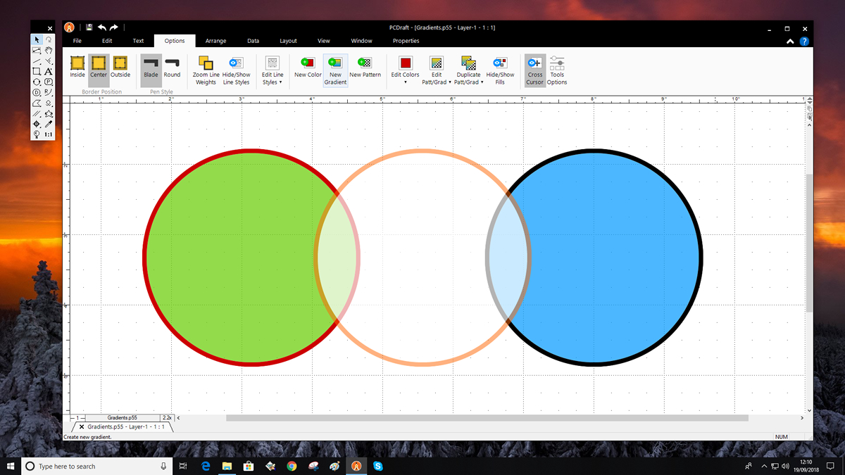Open Tools Options

pyautogui.click(x=557, y=63)
